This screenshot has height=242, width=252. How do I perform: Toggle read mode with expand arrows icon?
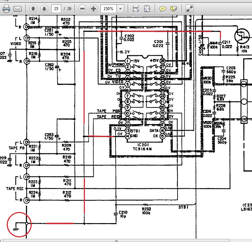189,9
